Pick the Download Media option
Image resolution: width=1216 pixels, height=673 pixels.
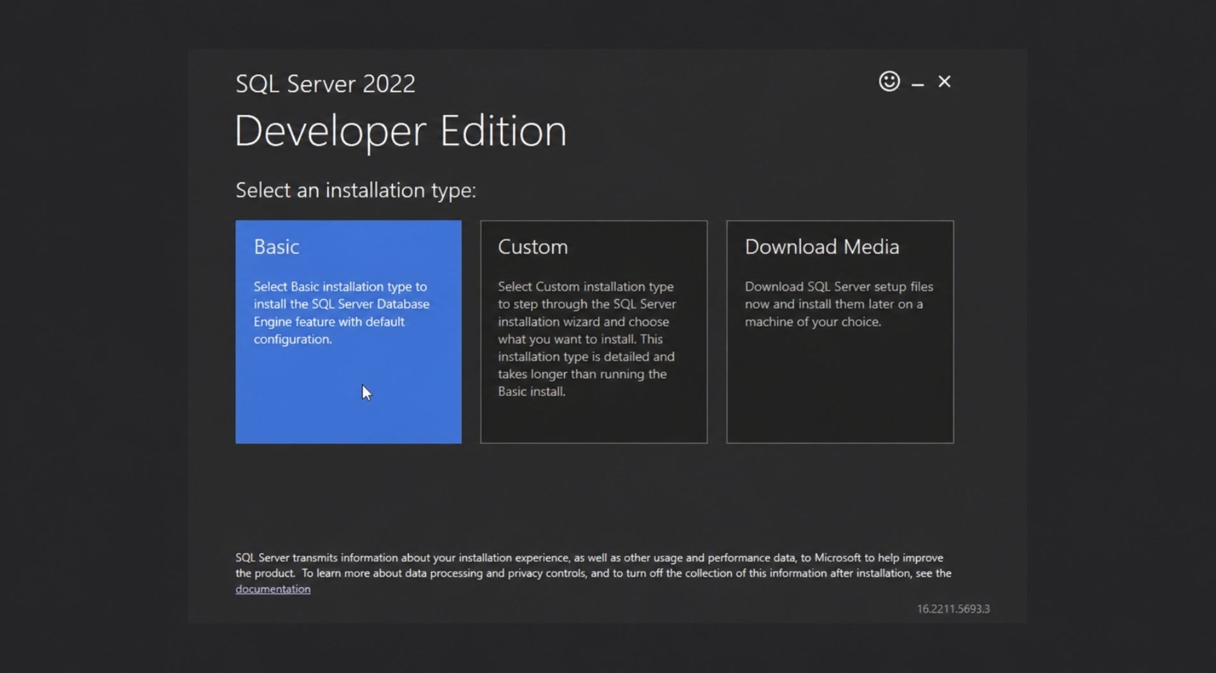(840, 332)
